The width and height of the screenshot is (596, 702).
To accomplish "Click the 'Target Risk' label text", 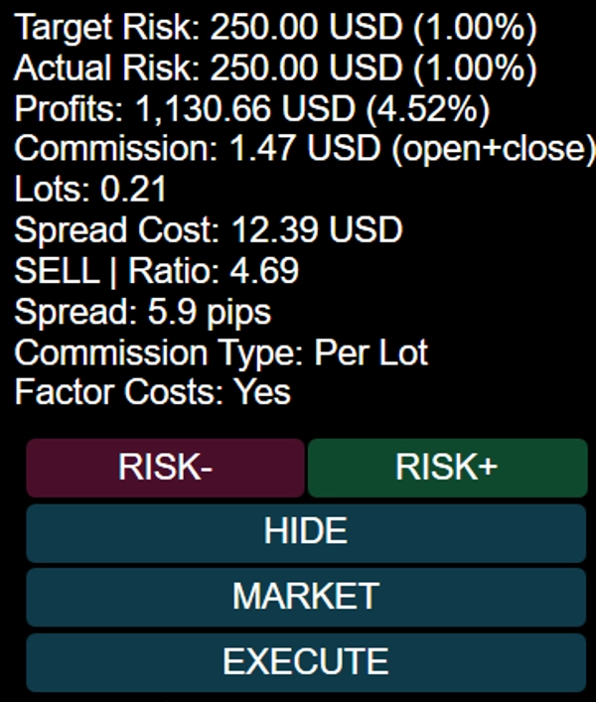I will (107, 29).
